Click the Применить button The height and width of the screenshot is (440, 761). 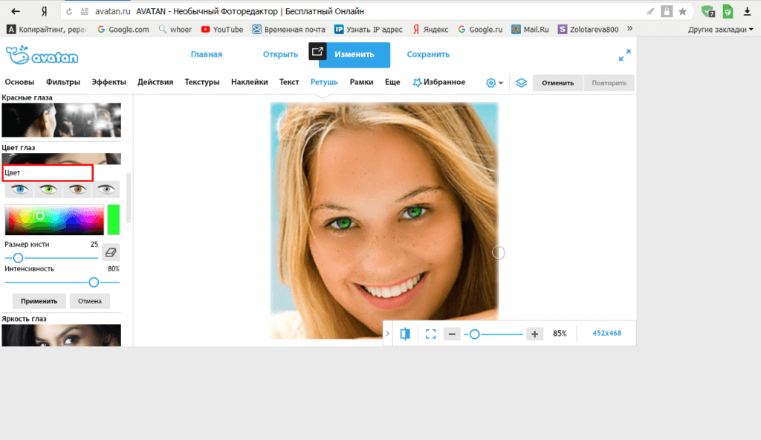(x=39, y=301)
